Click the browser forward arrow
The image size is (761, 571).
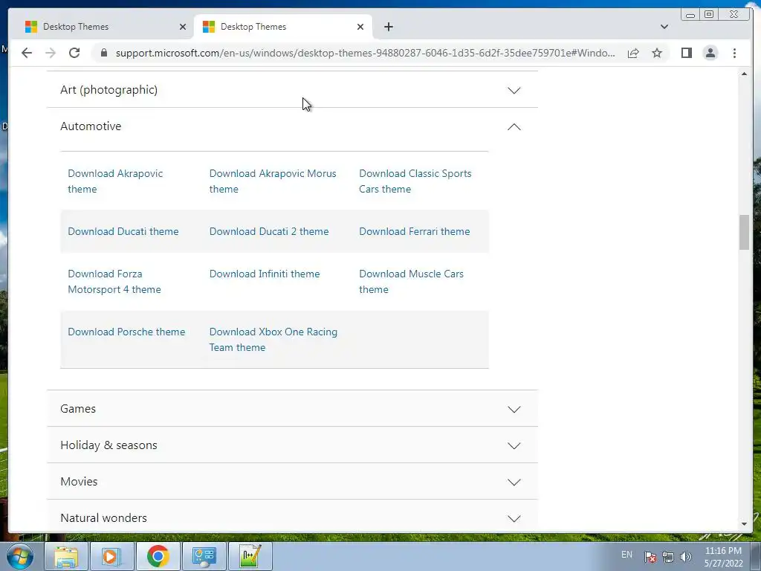(51, 53)
